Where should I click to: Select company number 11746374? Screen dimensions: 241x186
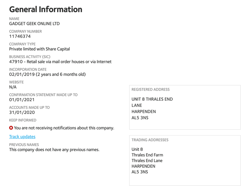pyautogui.click(x=20, y=36)
